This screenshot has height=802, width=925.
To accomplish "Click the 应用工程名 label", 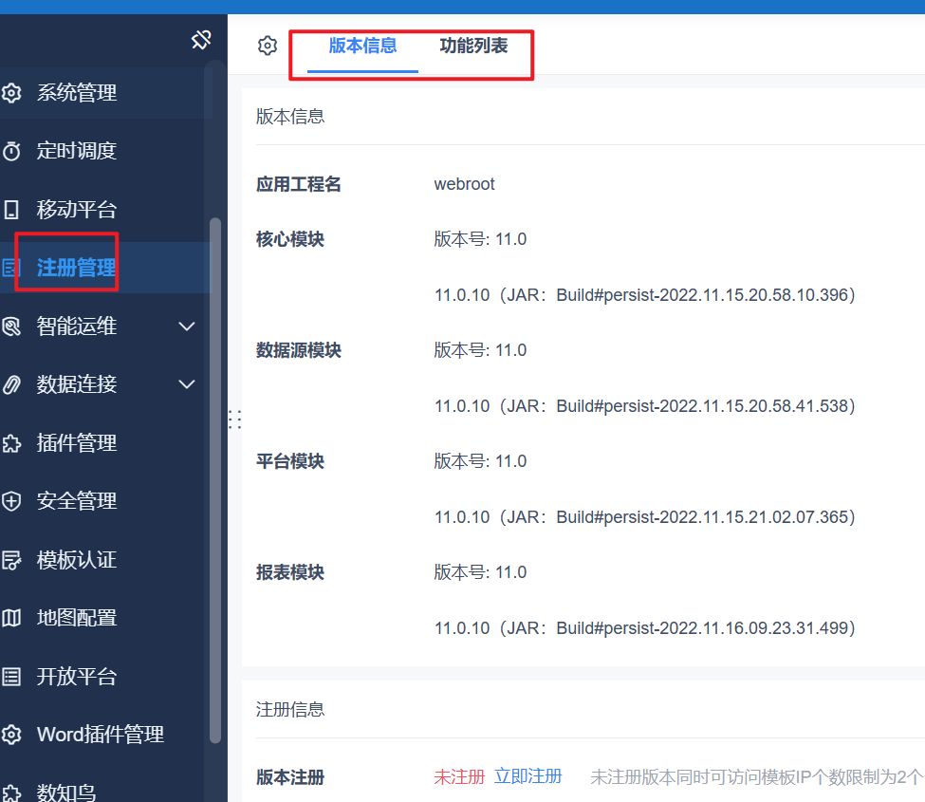I will coord(299,184).
